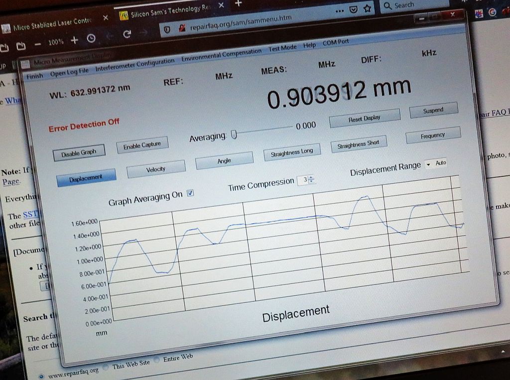Open a new browser tab with plus icon
Image resolution: width=510 pixels, height=380 pixels.
[x=238, y=3]
